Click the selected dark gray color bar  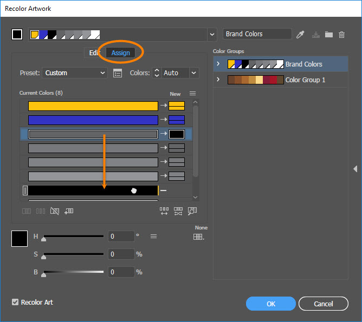pos(93,134)
